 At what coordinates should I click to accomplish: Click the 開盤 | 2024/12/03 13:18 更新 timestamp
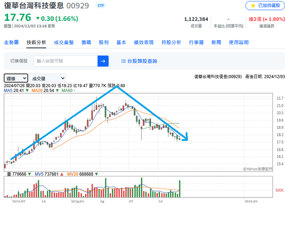pos(30,26)
